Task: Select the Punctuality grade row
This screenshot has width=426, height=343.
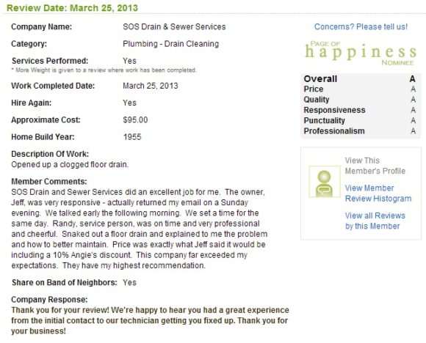Action: 360,120
